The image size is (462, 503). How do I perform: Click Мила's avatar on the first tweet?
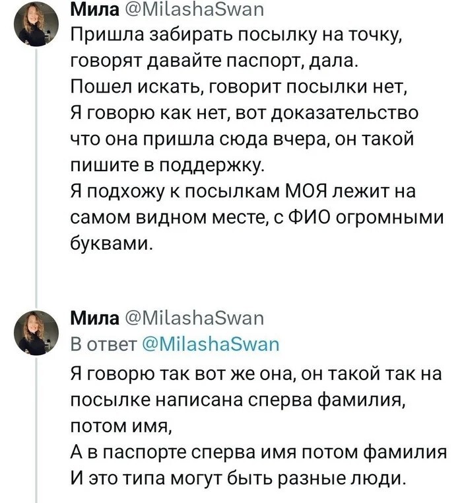point(36,24)
